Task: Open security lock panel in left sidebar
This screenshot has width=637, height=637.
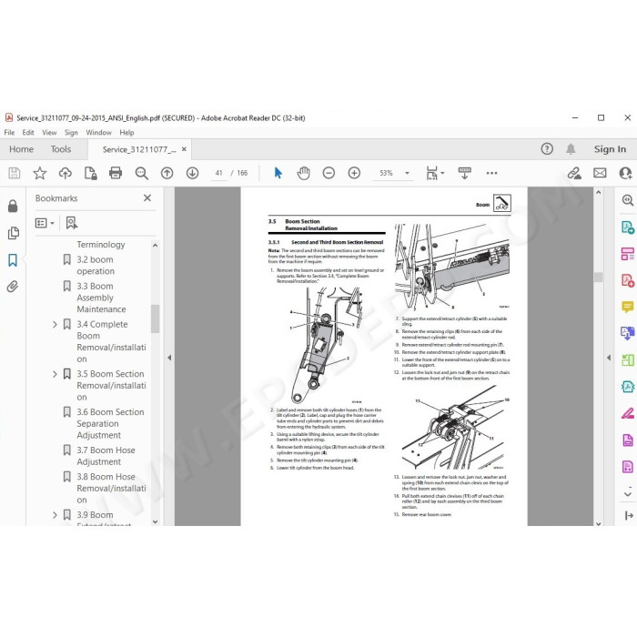Action: pos(13,206)
